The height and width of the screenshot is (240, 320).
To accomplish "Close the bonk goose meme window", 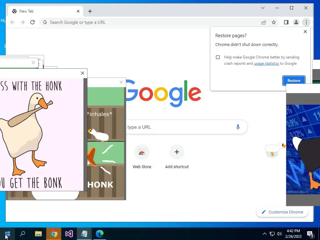I will (82, 73).
